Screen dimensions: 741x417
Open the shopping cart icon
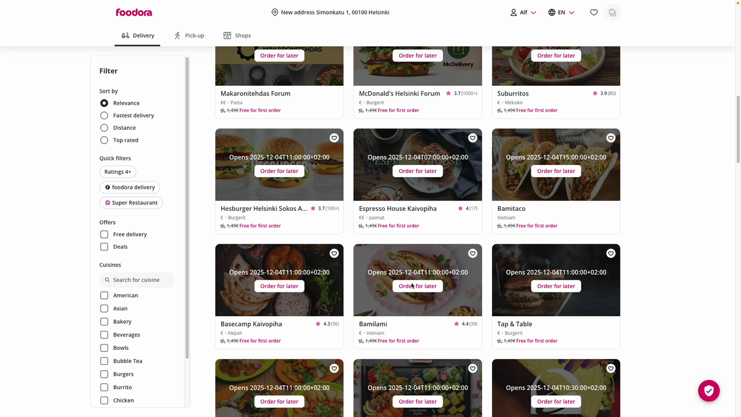click(x=612, y=12)
